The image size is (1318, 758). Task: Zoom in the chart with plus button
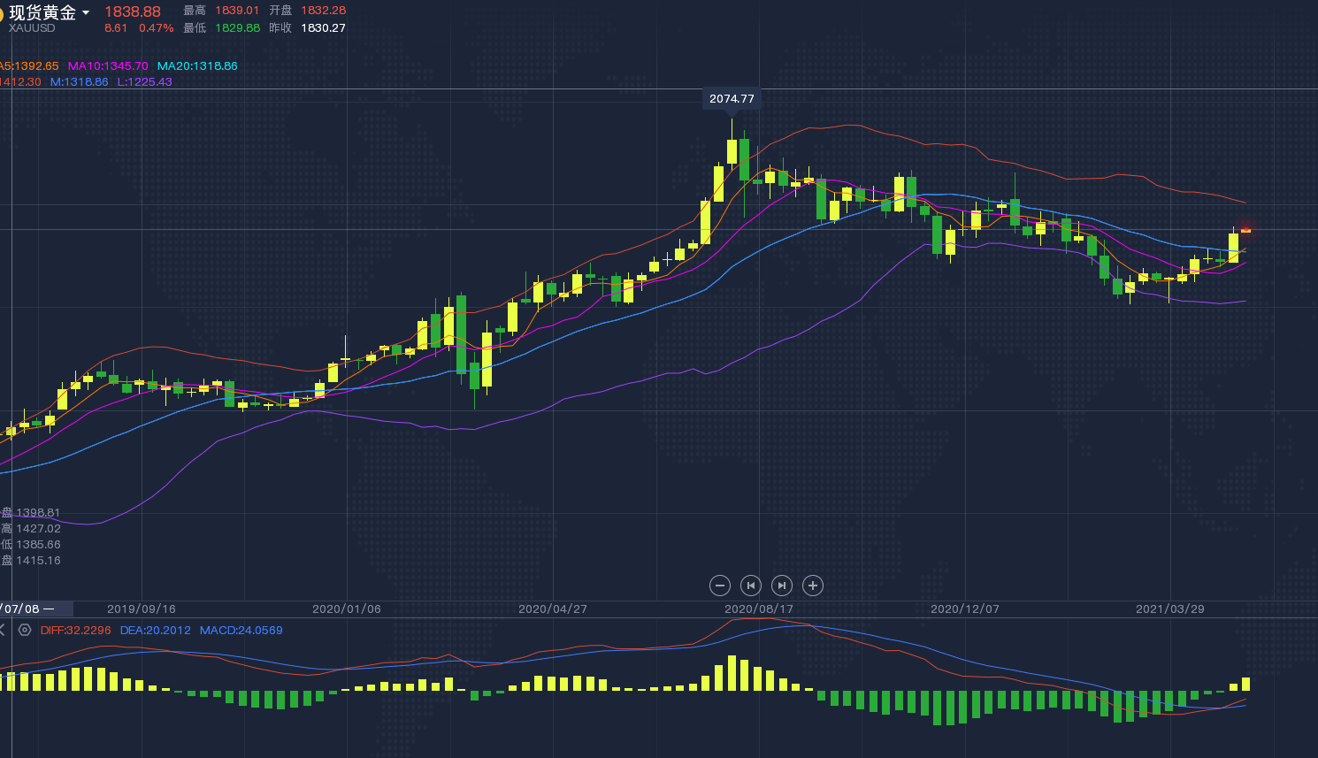point(813,586)
